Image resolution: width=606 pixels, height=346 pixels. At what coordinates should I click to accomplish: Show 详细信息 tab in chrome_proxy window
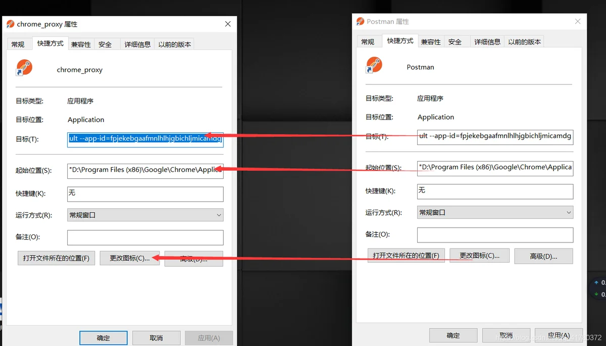pos(138,44)
